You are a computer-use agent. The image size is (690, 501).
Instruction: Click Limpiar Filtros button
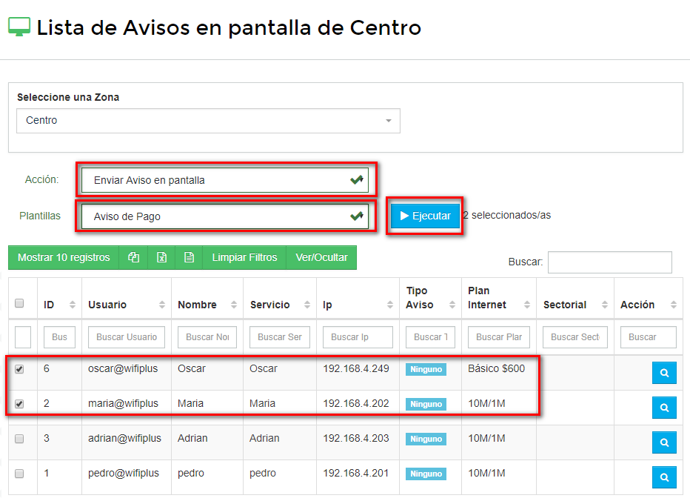click(244, 258)
